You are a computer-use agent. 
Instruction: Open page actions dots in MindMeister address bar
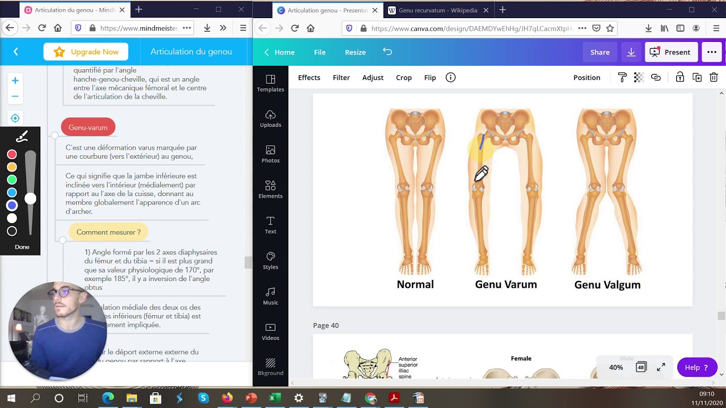[187, 28]
